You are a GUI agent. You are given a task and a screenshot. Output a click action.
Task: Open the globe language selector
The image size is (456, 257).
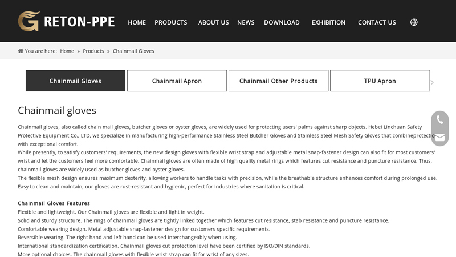coord(414,22)
